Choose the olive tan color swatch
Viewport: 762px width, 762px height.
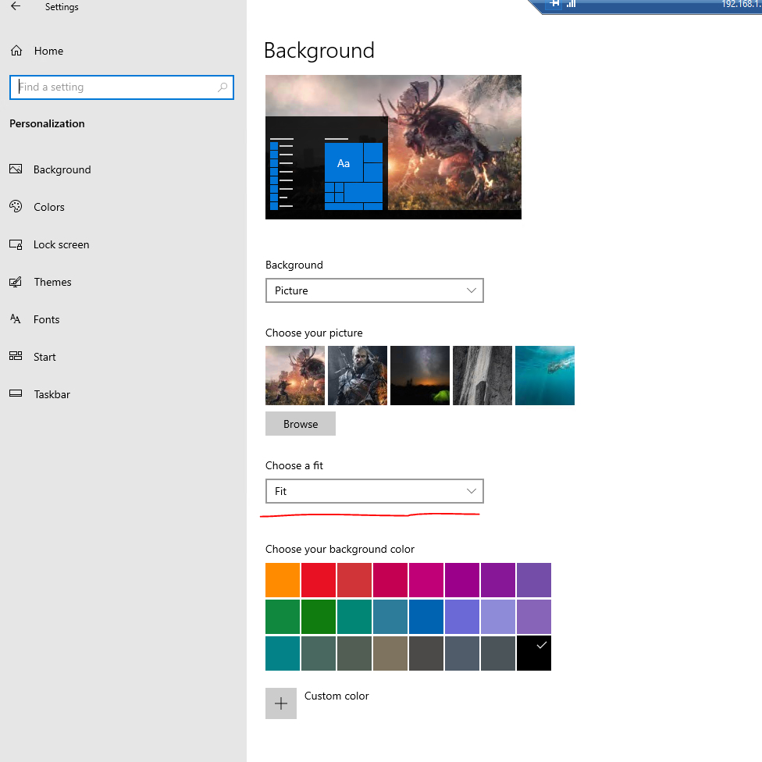[390, 653]
